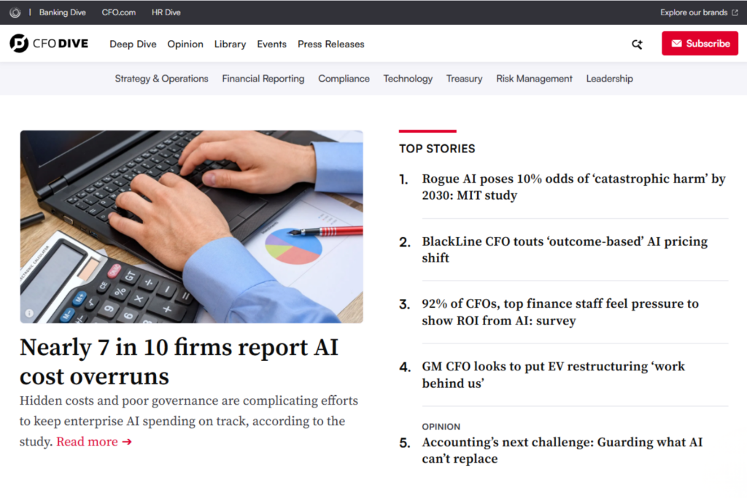
Task: Open the Opinion menu item
Action: 185,44
